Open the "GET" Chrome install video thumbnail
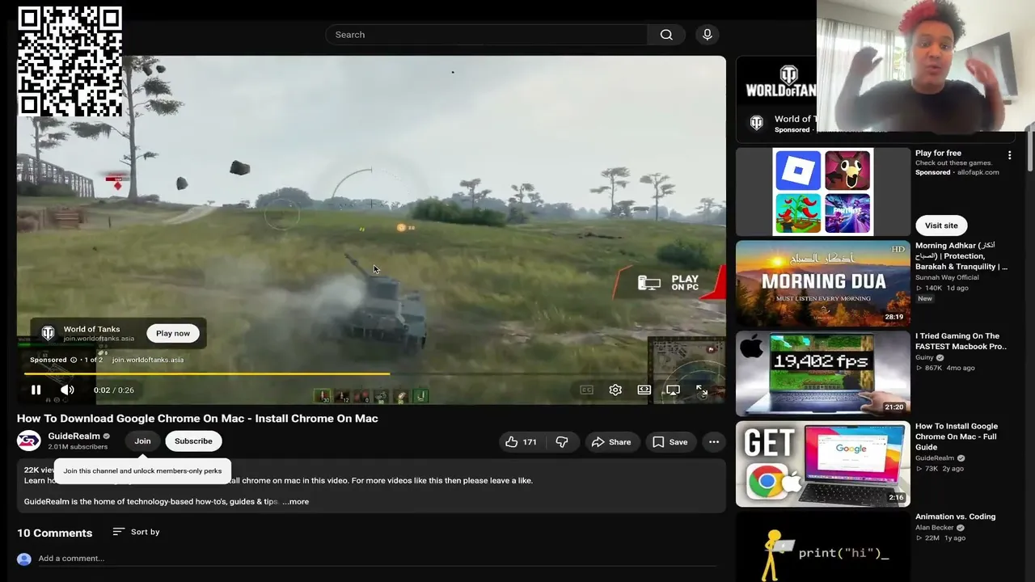Screen dimensions: 1035x582 [823, 464]
